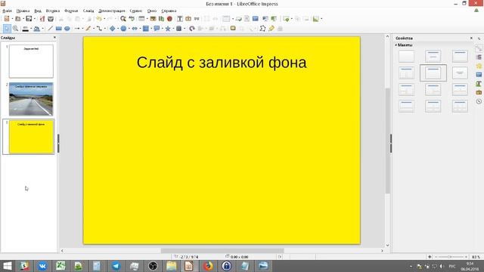The height and width of the screenshot is (272, 484).
Task: Select the Curve pencil tool
Action: (x=88, y=29)
